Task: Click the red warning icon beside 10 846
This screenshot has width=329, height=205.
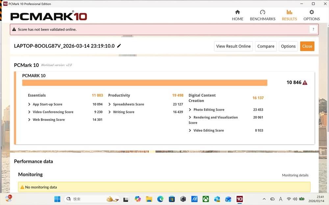Action: pyautogui.click(x=305, y=83)
